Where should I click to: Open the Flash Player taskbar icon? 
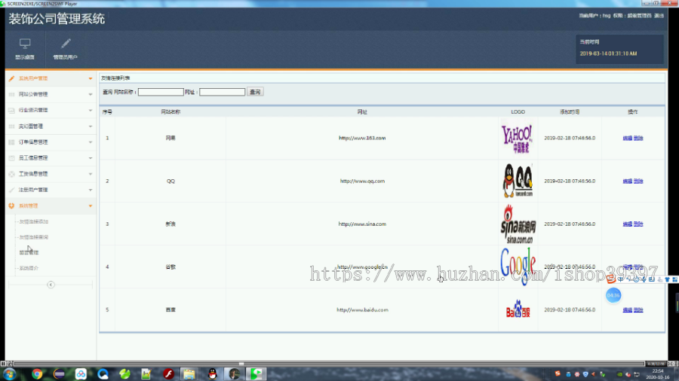(168, 373)
